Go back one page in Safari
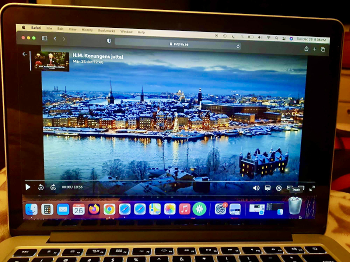 [55, 38]
